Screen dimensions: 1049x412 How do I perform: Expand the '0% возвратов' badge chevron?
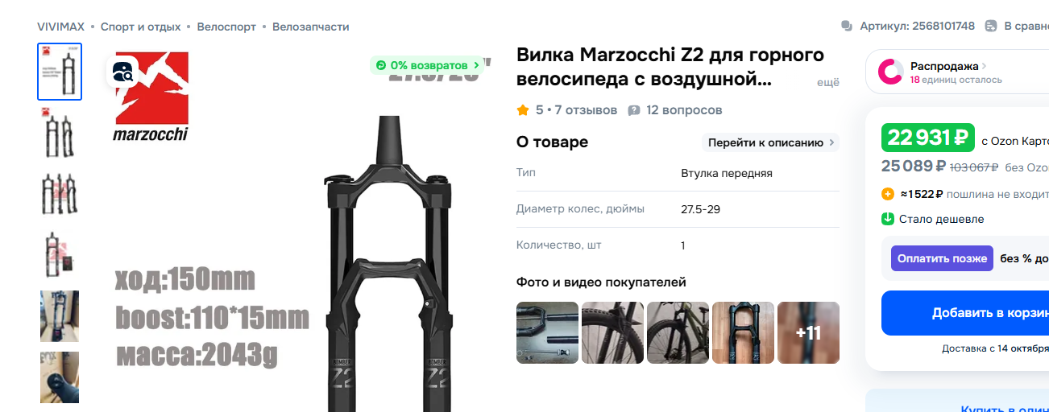476,65
